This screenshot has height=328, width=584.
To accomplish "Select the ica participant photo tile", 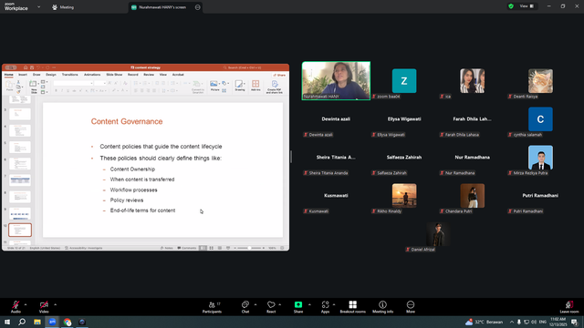I will pyautogui.click(x=473, y=81).
